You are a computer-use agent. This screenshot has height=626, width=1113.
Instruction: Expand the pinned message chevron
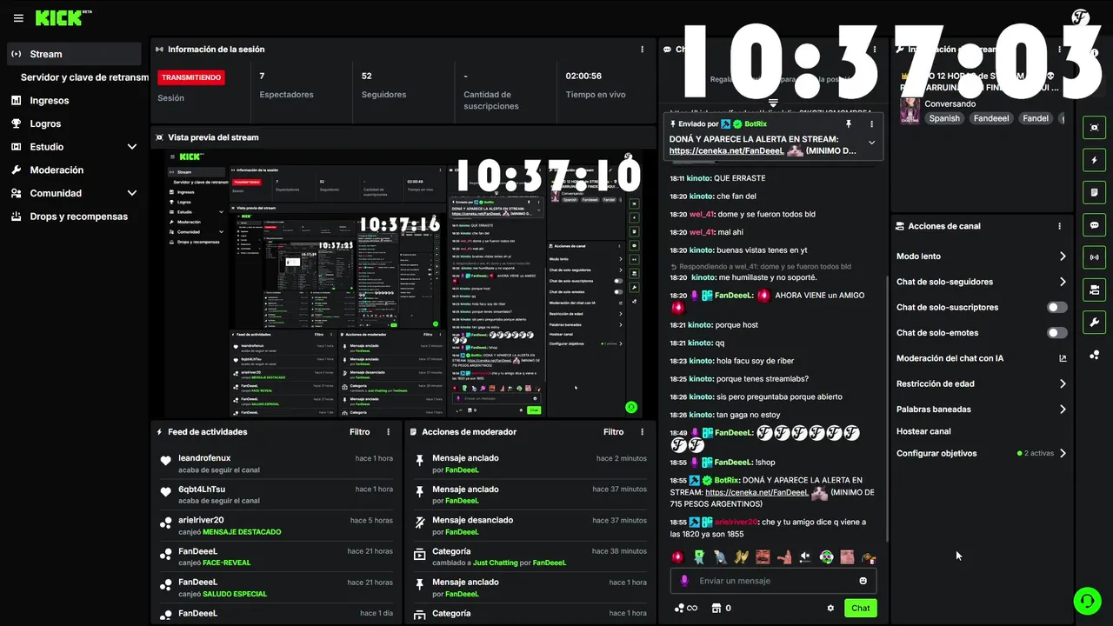[871, 143]
